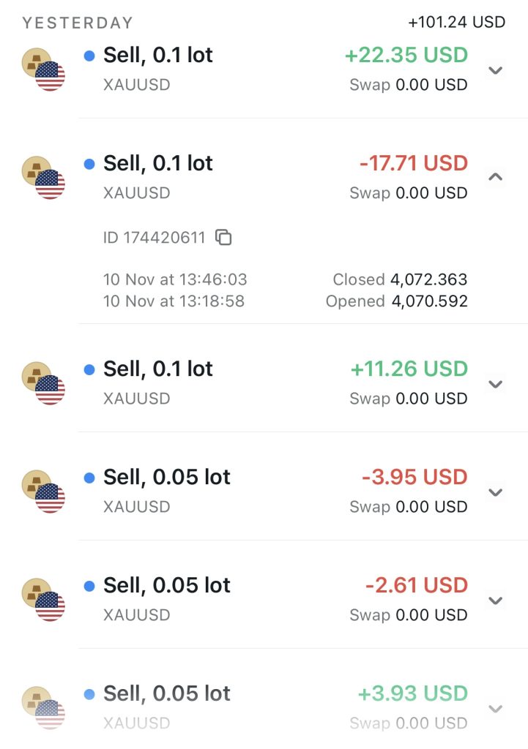The width and height of the screenshot is (528, 749).
Task: Select the Sell 0.1 lot +11.26 USD trade
Action: click(158, 369)
